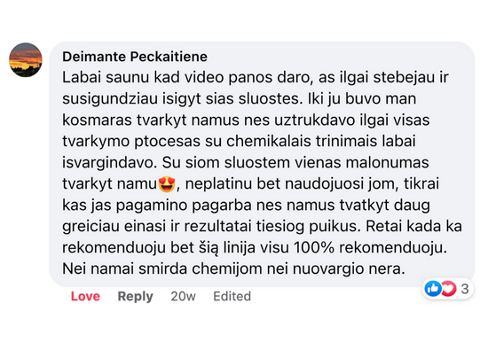488x342 pixels.
Task: Show who reacted via the count 3
Action: [465, 289]
